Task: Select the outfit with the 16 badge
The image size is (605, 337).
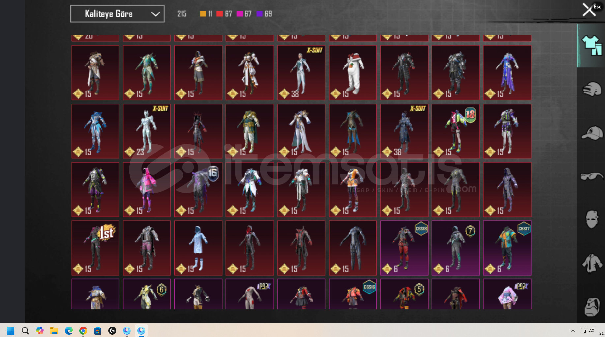Action: 198,190
